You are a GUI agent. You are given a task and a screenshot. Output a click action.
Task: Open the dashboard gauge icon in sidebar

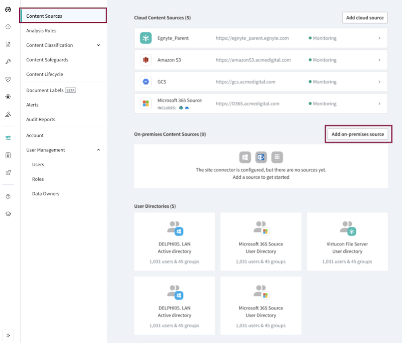8,10
